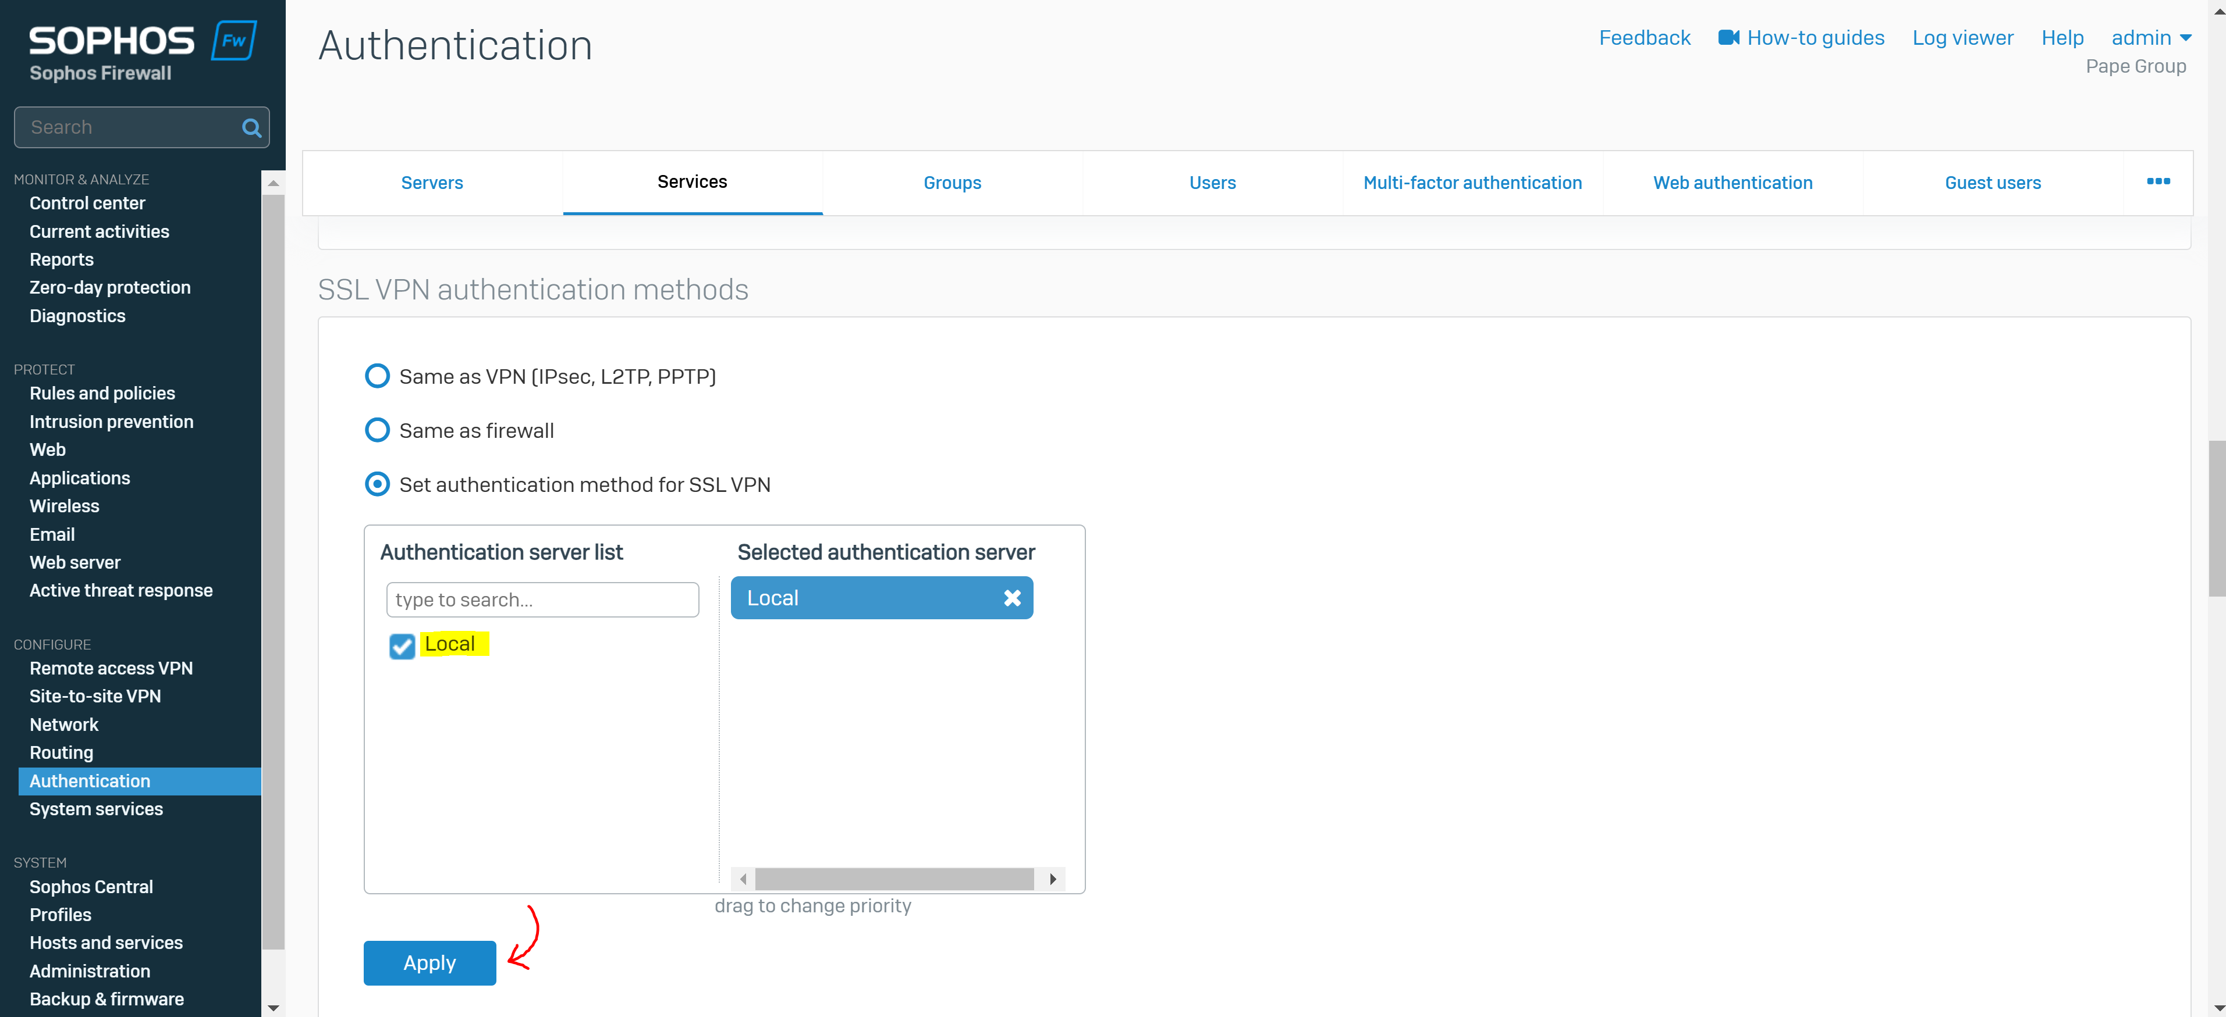Select Set authentication method for SSL VPN
Screen dimensions: 2226x1017
point(378,484)
